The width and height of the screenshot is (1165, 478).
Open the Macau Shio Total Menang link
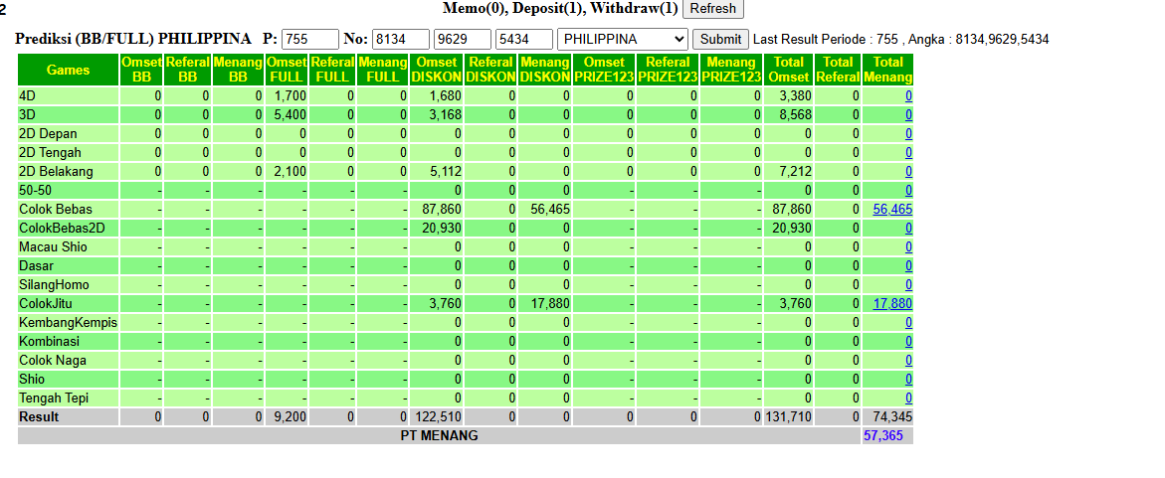point(908,247)
